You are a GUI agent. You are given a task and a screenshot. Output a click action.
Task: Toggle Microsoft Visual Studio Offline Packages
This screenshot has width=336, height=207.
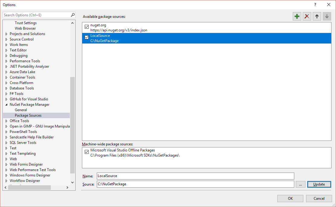(x=86, y=152)
